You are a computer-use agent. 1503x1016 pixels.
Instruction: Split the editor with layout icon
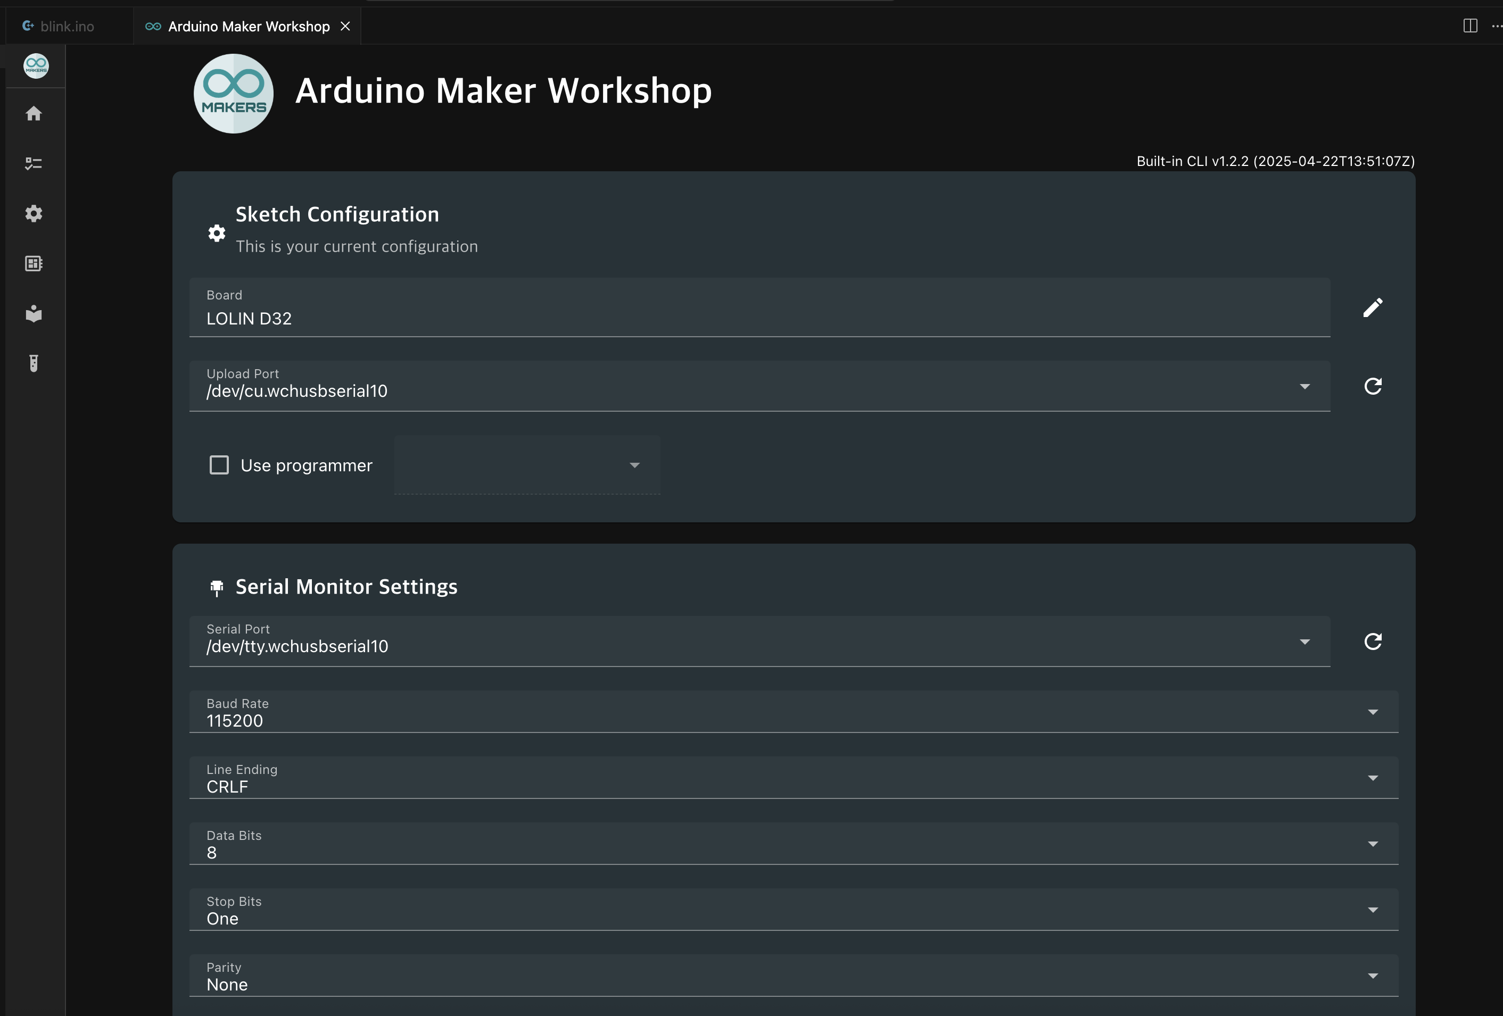[x=1470, y=26]
